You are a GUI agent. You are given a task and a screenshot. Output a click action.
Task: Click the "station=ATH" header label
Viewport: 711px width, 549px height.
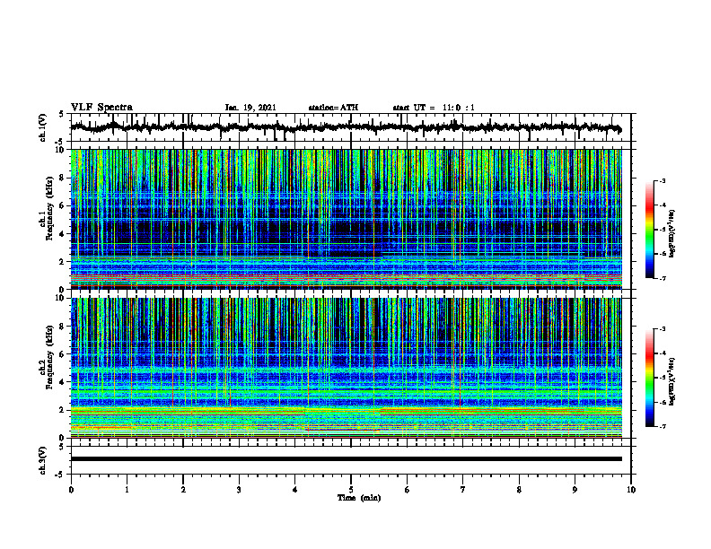[333, 108]
